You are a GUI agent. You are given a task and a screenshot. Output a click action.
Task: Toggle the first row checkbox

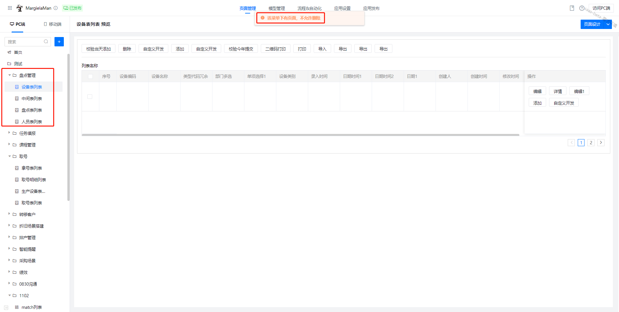point(90,97)
